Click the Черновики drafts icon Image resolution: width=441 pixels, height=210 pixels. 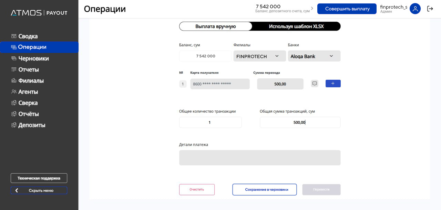pyautogui.click(x=14, y=58)
